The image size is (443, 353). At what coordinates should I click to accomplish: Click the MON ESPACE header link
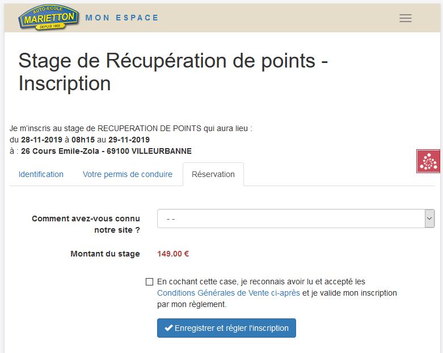tap(122, 18)
